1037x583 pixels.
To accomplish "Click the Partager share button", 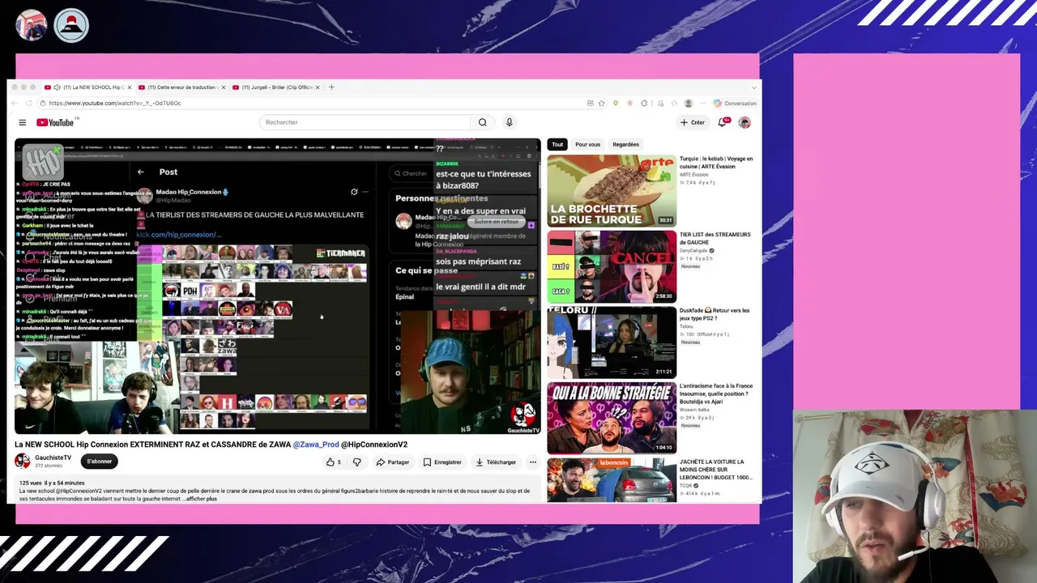I will [392, 462].
